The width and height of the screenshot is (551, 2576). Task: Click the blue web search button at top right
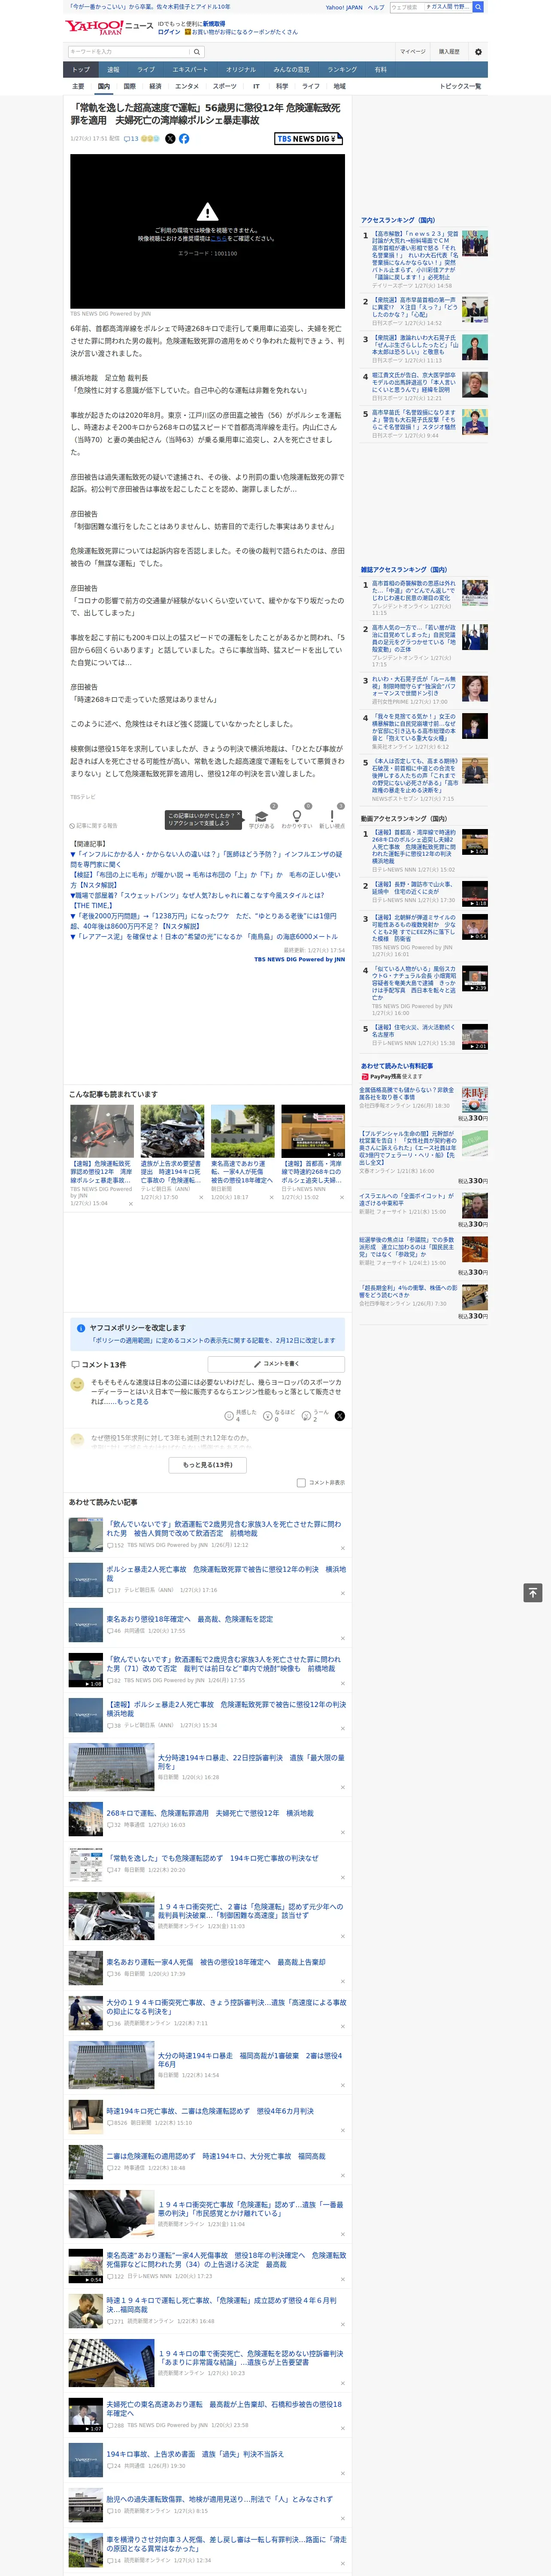478,7
